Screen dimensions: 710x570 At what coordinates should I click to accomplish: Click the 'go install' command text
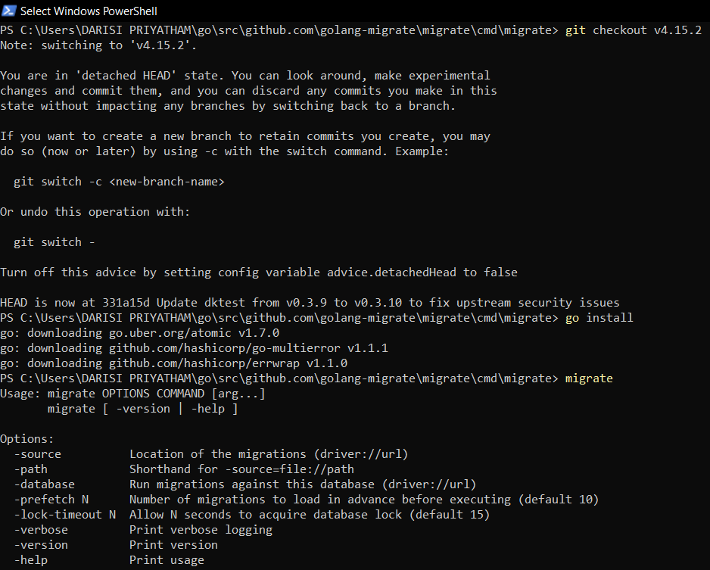point(599,318)
